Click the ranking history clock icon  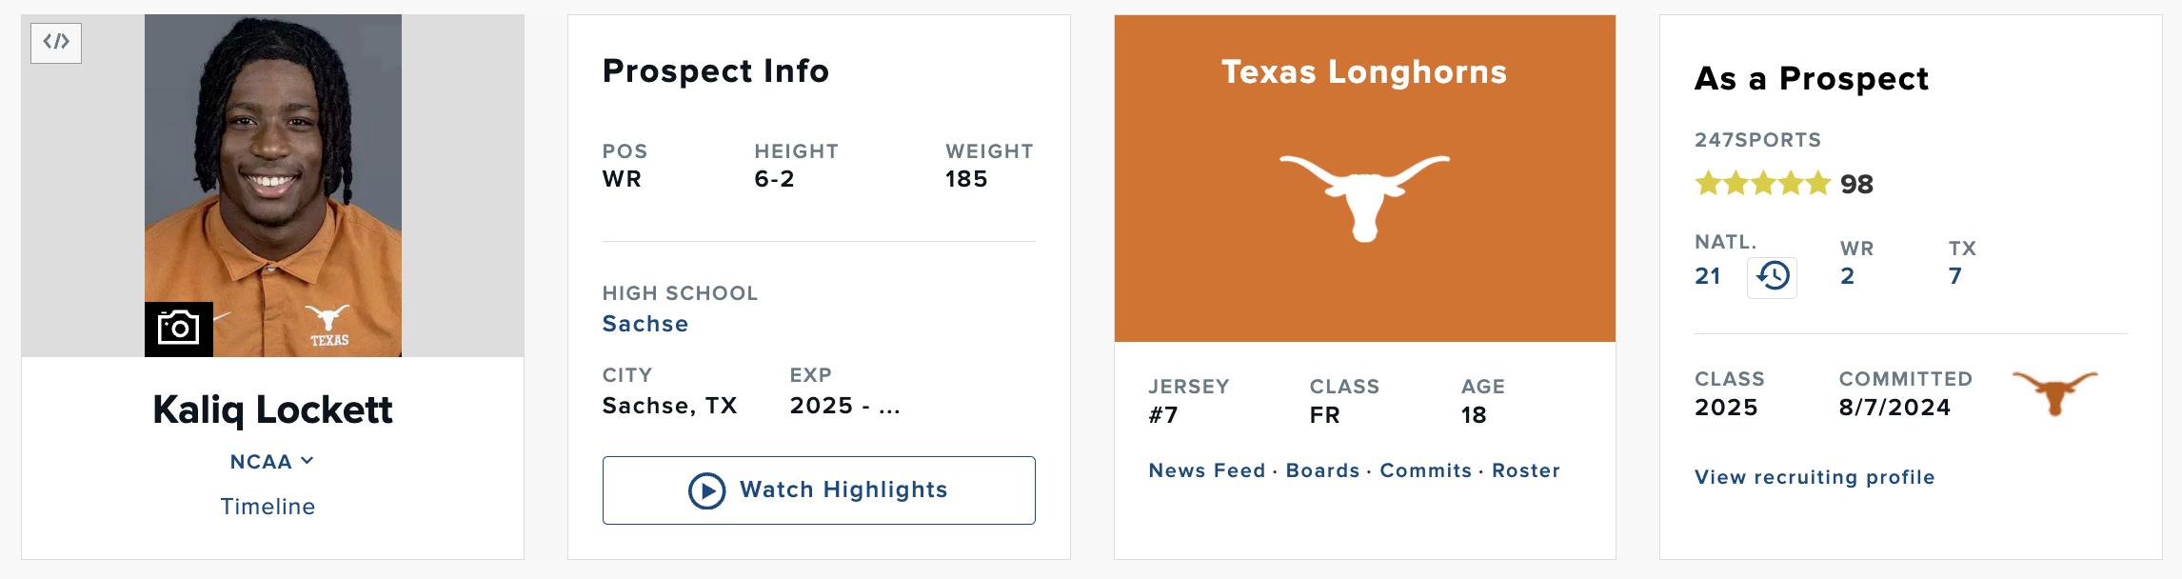click(1772, 277)
